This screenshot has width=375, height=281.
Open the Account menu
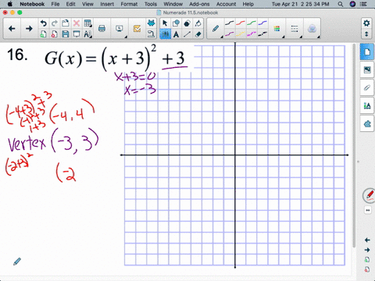click(226, 4)
